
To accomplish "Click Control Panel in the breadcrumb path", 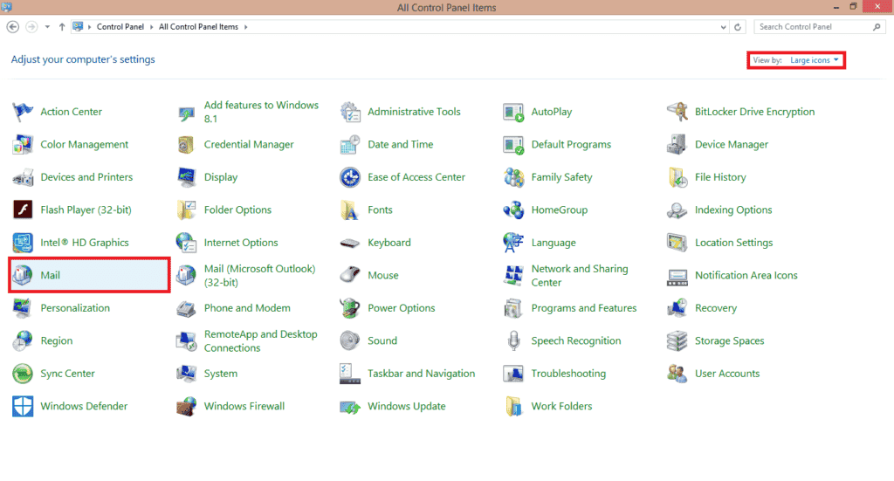I will click(121, 27).
